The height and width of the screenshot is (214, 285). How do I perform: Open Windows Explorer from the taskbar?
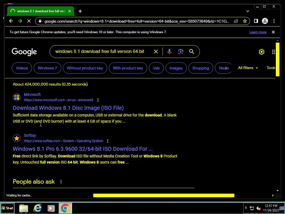(24, 208)
